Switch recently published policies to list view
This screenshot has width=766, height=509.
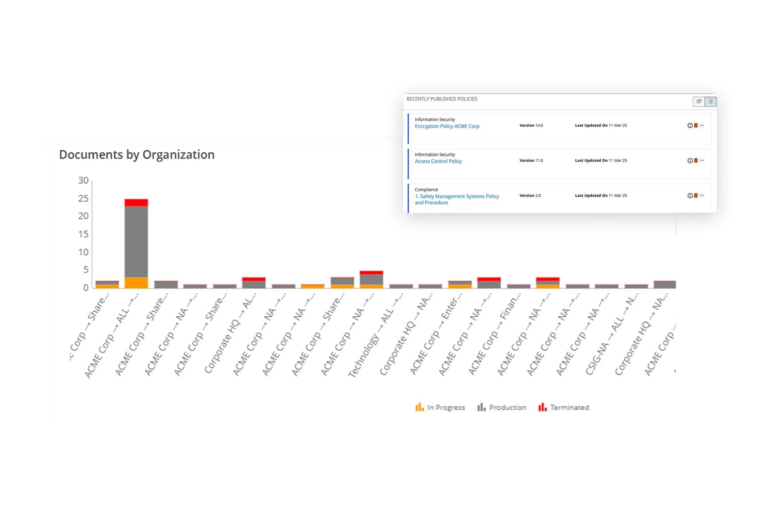[x=711, y=102]
